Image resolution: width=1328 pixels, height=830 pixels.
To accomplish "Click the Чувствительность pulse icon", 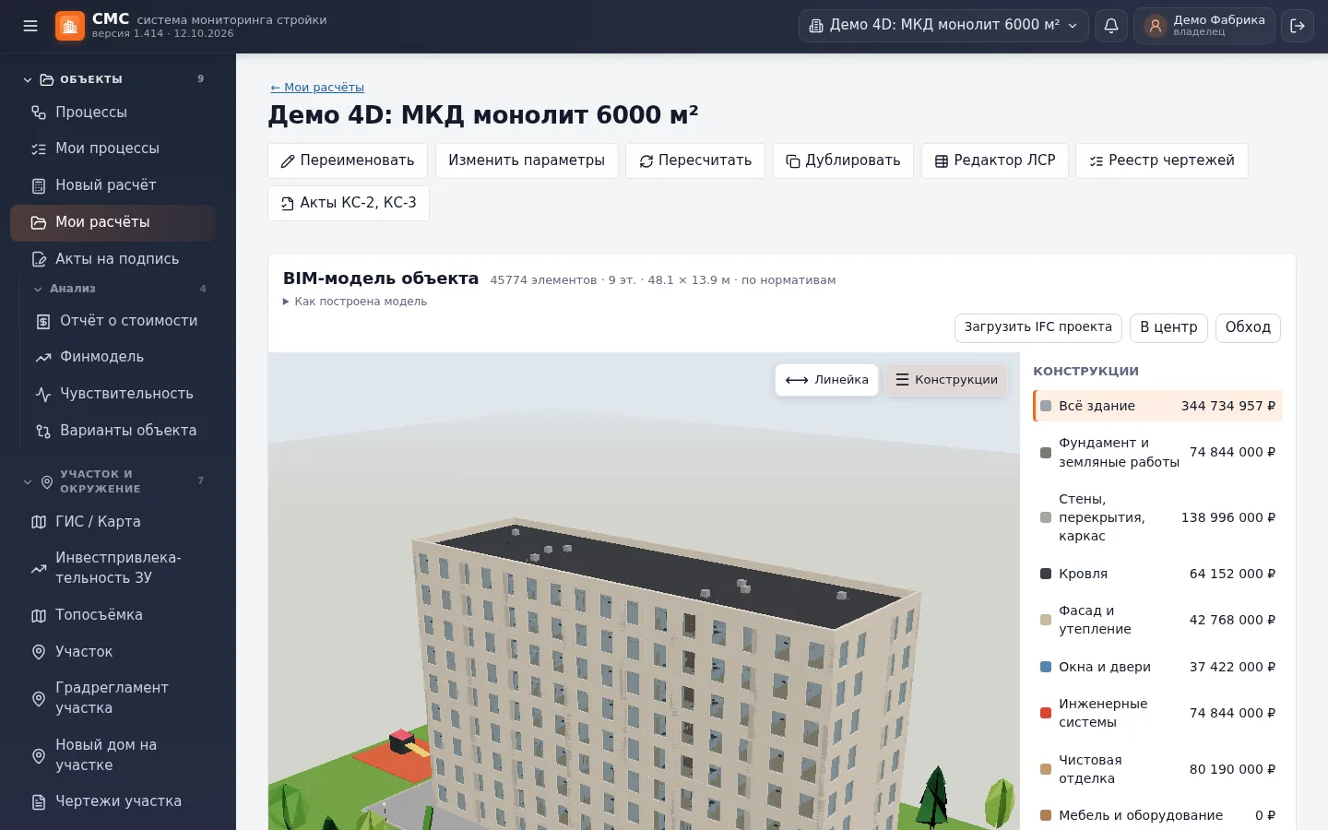I will coord(43,395).
